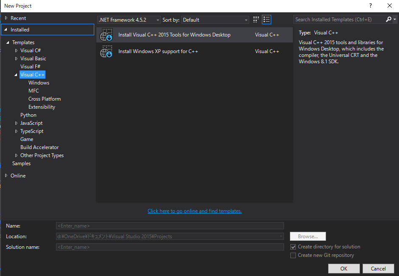Switch to medium icons list view

pyautogui.click(x=267, y=20)
